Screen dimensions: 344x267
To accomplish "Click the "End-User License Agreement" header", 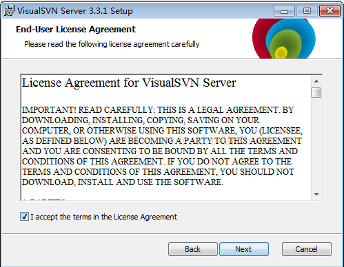I will click(76, 30).
